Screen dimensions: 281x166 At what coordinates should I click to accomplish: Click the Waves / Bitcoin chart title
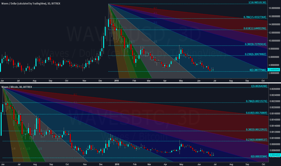coord(17,87)
